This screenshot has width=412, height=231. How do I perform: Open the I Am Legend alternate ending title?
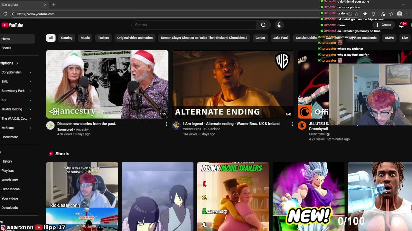pyautogui.click(x=231, y=124)
